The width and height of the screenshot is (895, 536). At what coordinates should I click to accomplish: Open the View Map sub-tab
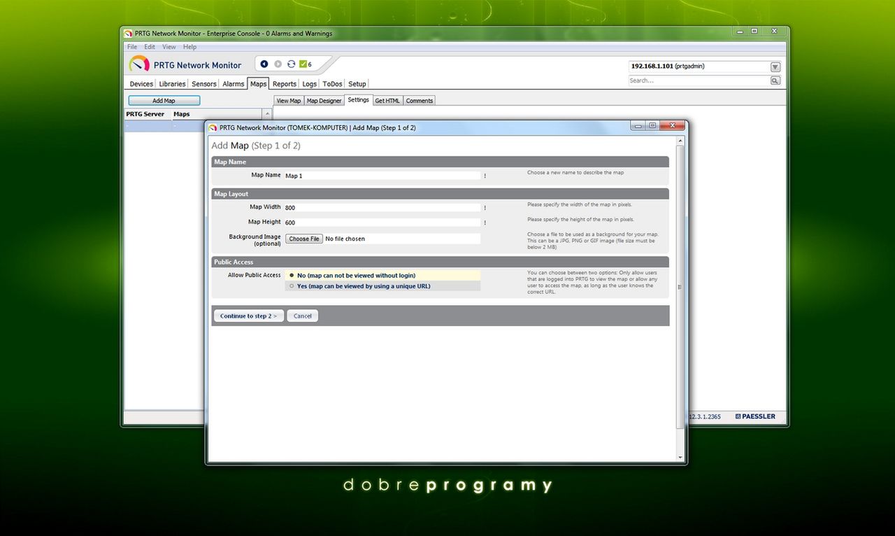pos(288,101)
